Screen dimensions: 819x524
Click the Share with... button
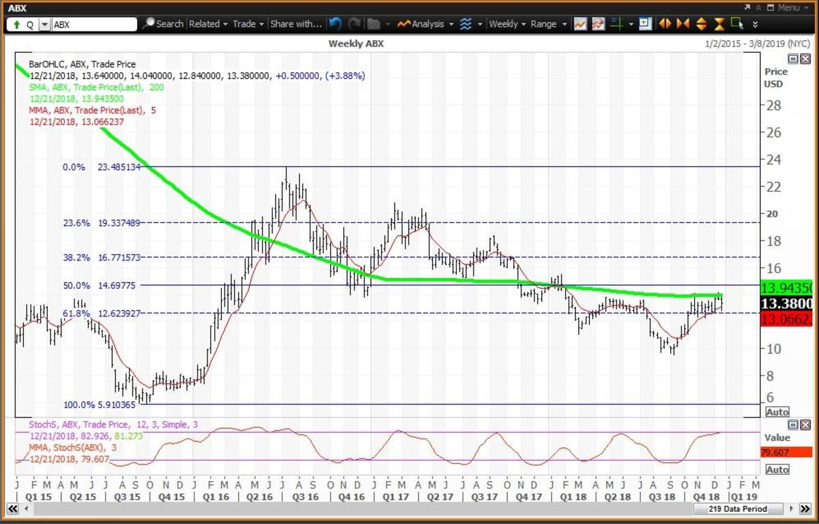coord(296,24)
